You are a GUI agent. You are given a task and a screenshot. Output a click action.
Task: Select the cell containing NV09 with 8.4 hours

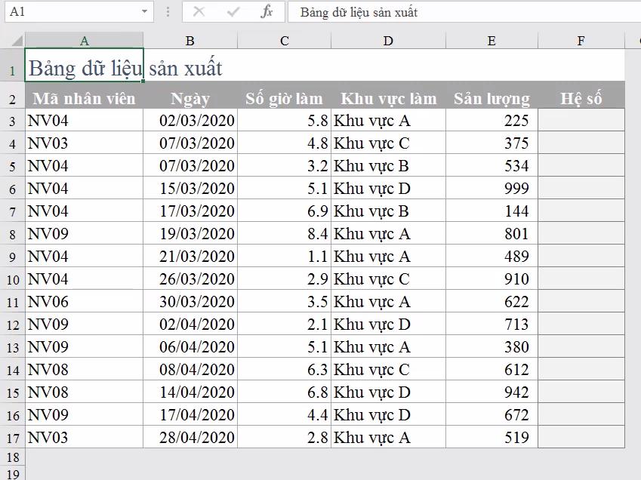(x=85, y=234)
